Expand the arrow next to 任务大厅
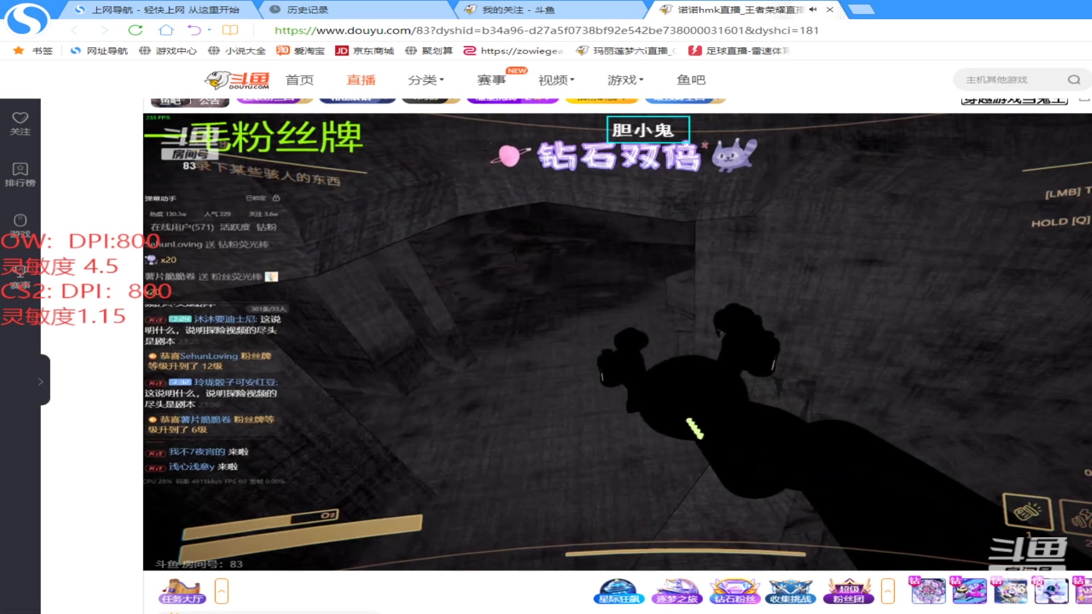Image resolution: width=1092 pixels, height=614 pixels. pyautogui.click(x=221, y=591)
